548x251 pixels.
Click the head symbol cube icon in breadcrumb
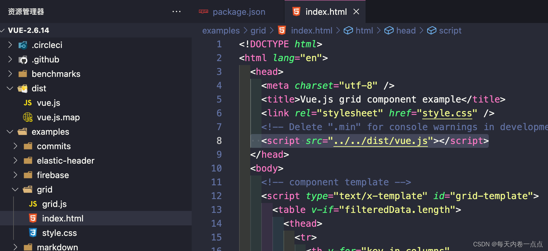pyautogui.click(x=389, y=31)
